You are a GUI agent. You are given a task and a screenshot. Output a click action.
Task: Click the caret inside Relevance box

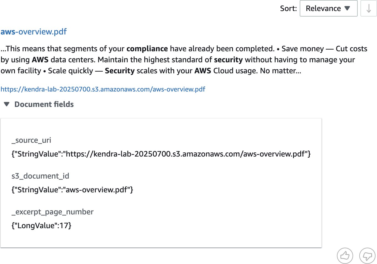click(347, 8)
